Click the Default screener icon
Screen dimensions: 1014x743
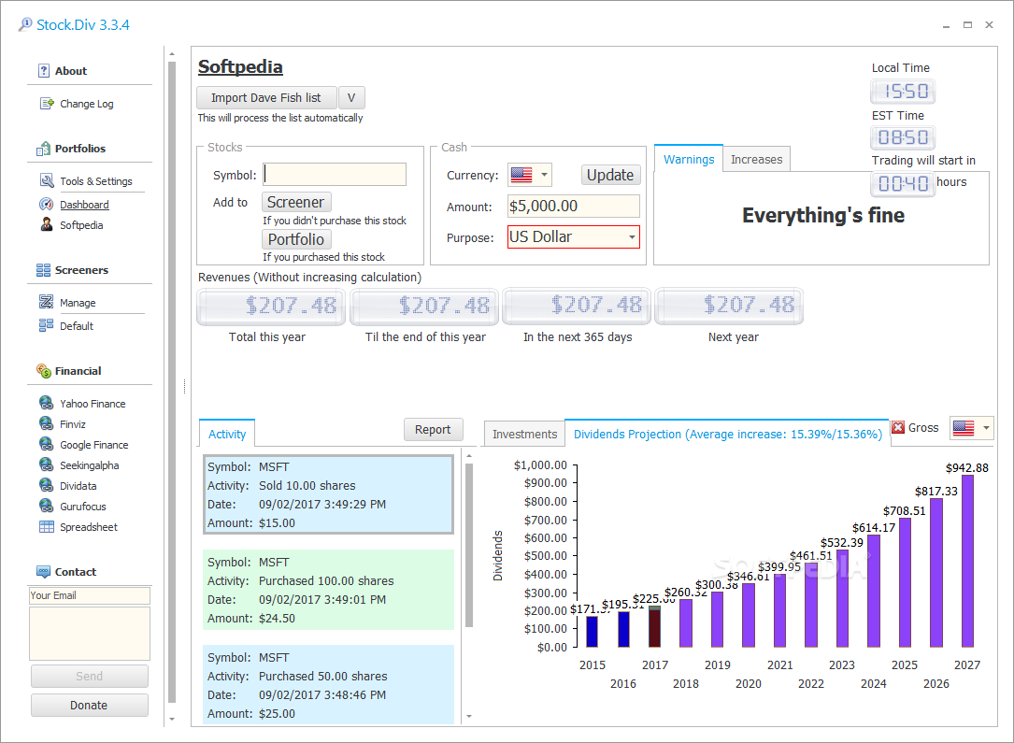click(47, 325)
